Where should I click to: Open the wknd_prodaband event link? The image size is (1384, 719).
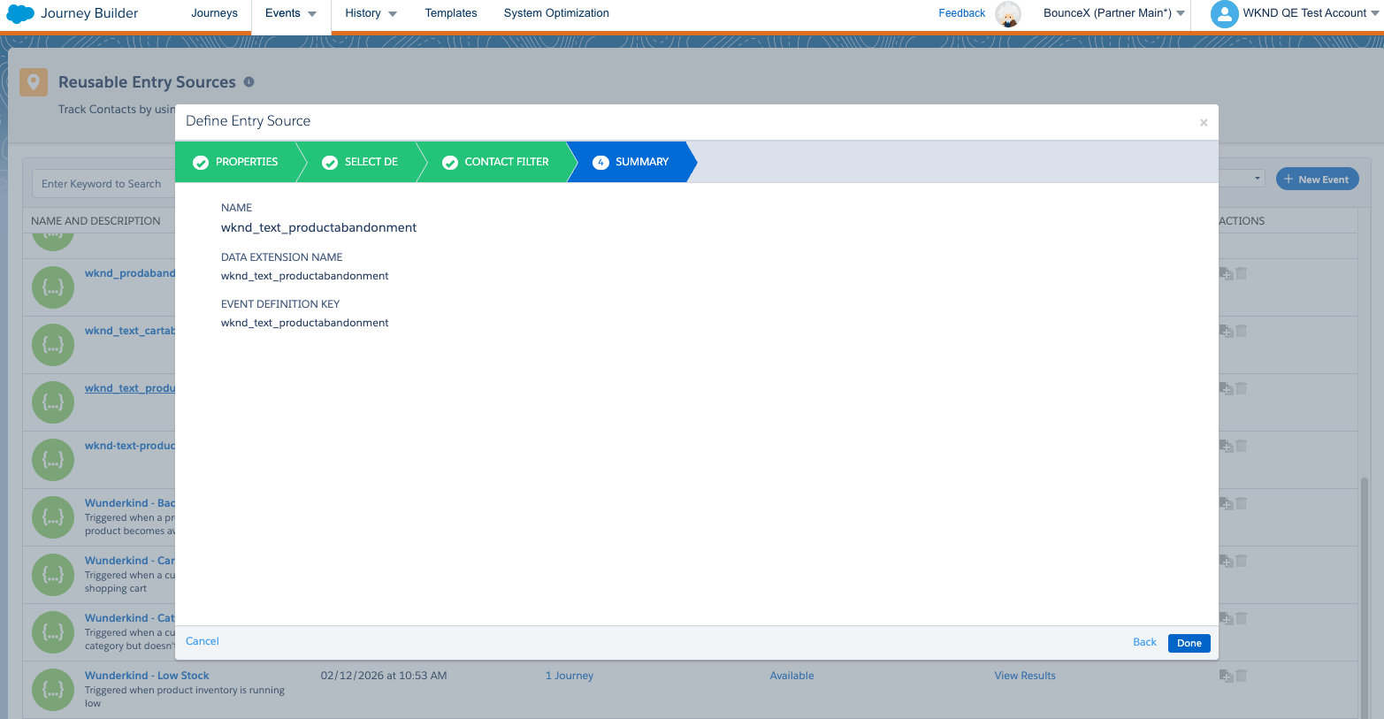coord(130,273)
